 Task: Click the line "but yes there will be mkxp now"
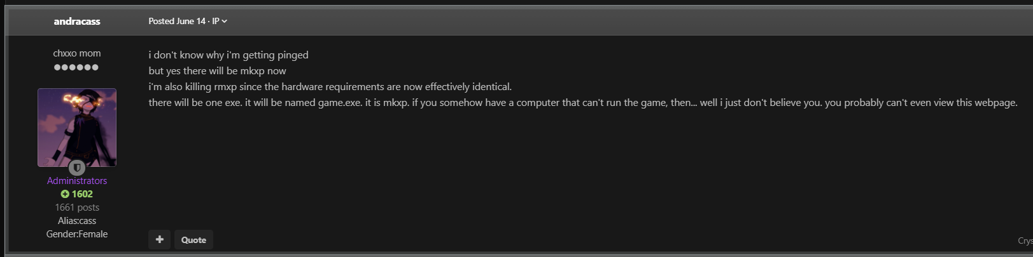click(x=217, y=71)
